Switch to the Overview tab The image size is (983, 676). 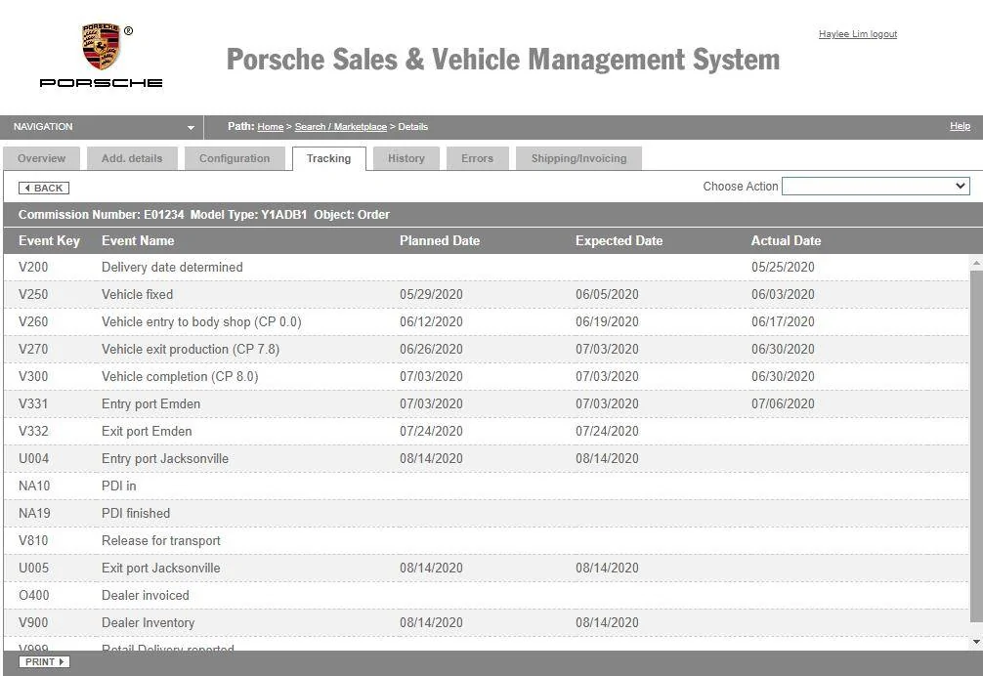pyautogui.click(x=41, y=158)
